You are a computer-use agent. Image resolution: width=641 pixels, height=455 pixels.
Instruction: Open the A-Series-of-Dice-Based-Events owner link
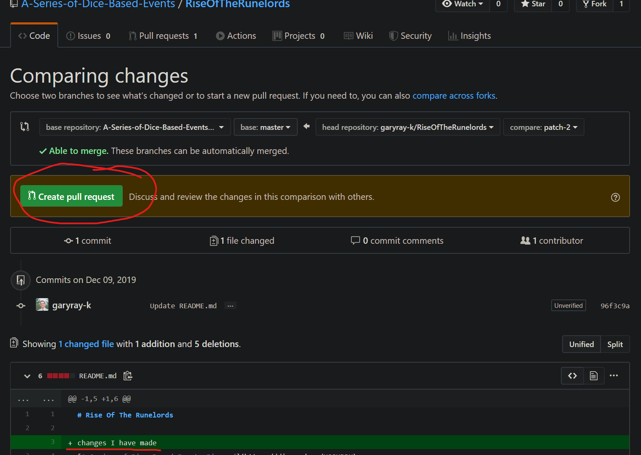click(x=98, y=4)
